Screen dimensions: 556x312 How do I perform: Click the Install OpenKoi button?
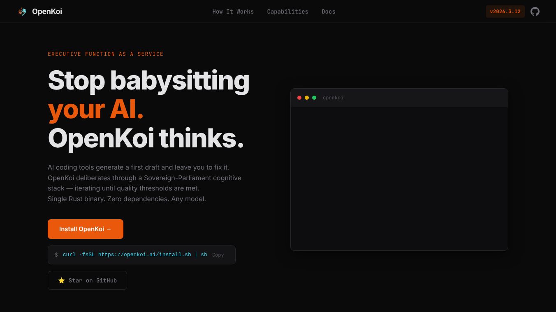click(x=86, y=229)
